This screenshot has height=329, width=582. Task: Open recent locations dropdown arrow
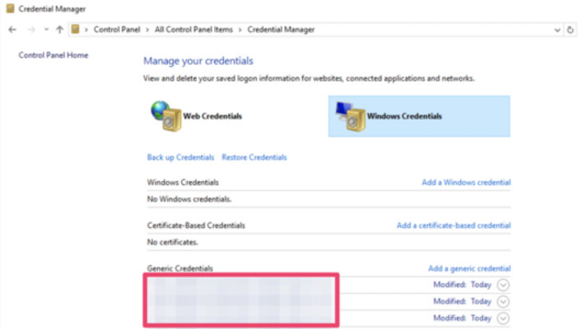coord(46,30)
